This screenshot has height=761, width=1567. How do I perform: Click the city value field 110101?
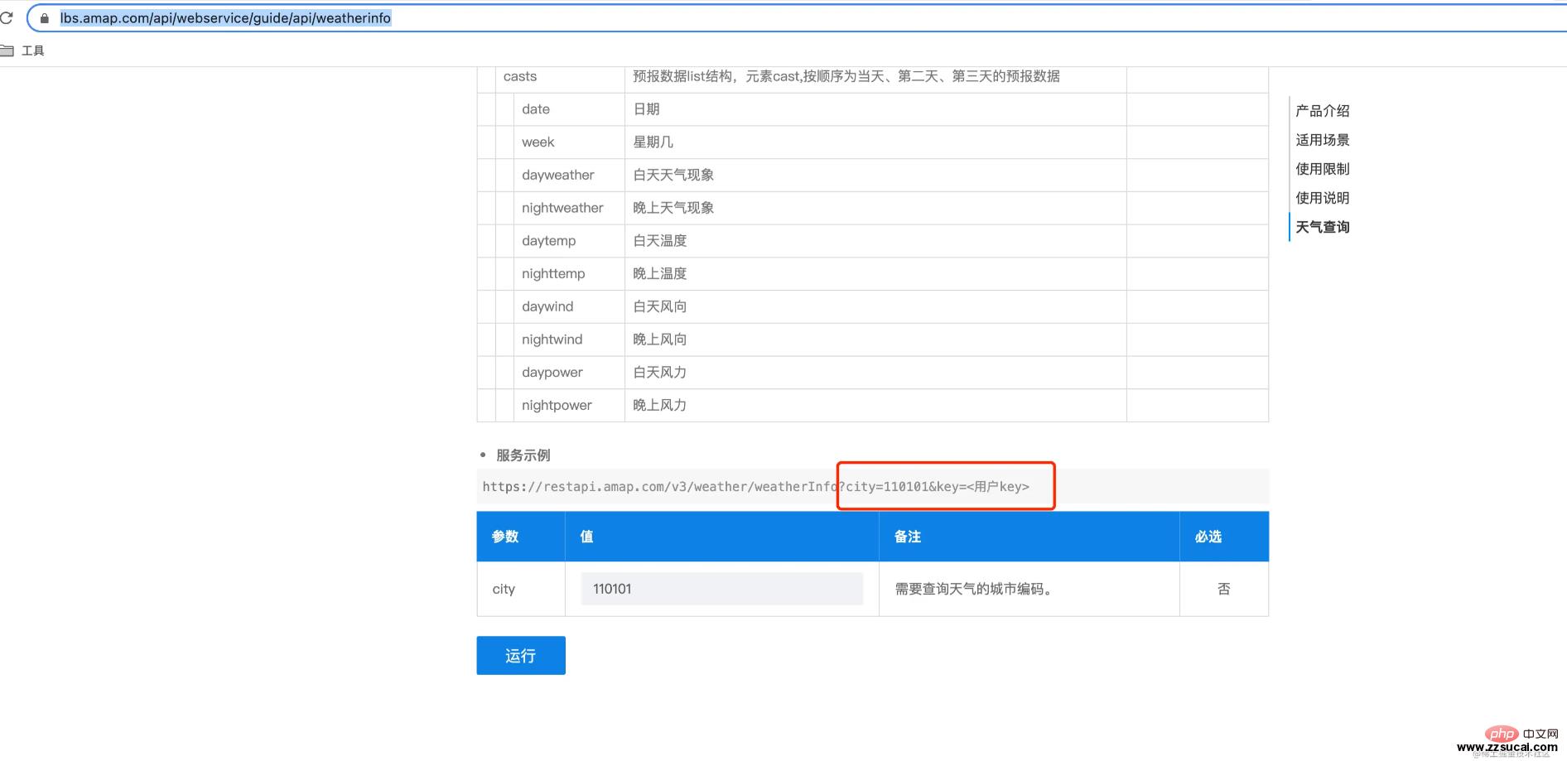click(x=721, y=589)
